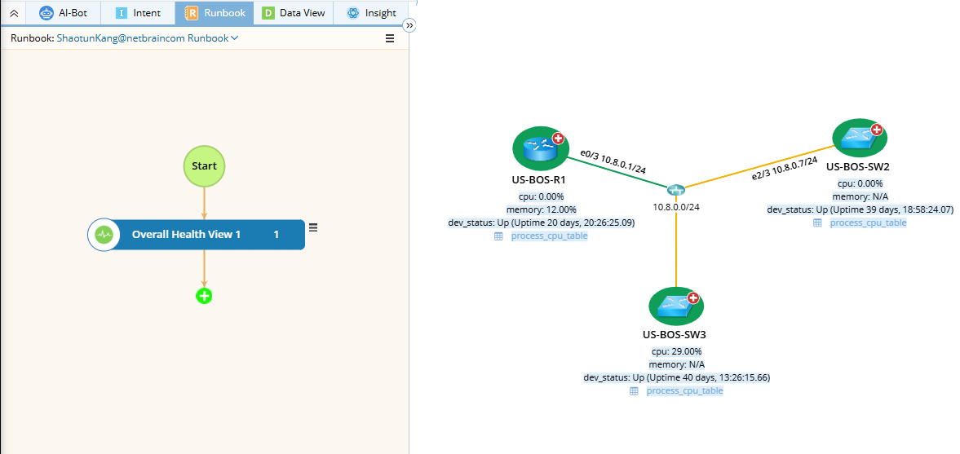Collapse the top pane with double-chevron icon
The width and height of the screenshot is (960, 454).
(x=14, y=13)
